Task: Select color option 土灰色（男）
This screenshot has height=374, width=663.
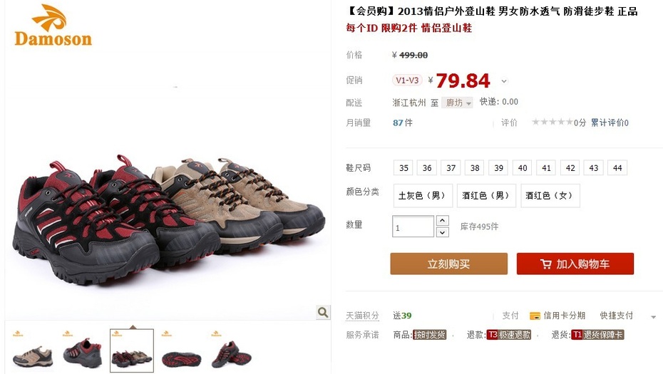Action: 423,195
